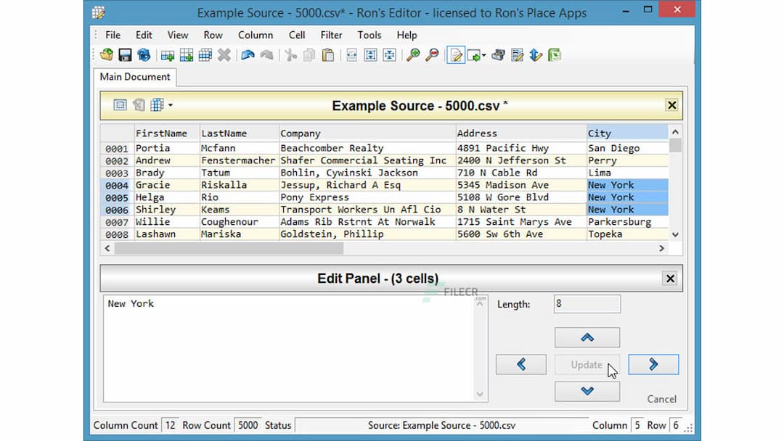Expand the Filter menu
The image size is (784, 441).
331,35
